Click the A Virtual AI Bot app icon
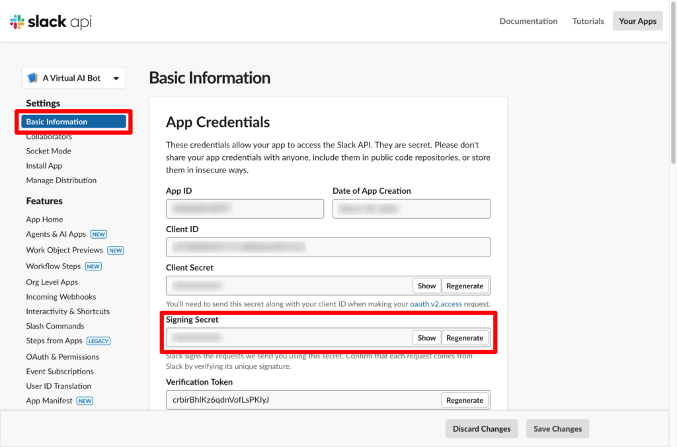 coord(32,78)
